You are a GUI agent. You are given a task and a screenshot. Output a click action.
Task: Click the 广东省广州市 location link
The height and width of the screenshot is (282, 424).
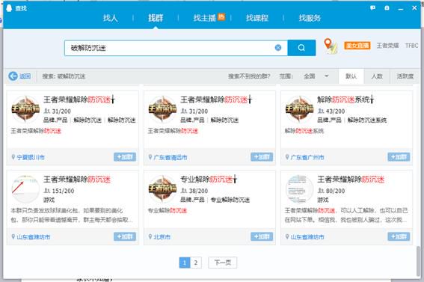click(307, 157)
